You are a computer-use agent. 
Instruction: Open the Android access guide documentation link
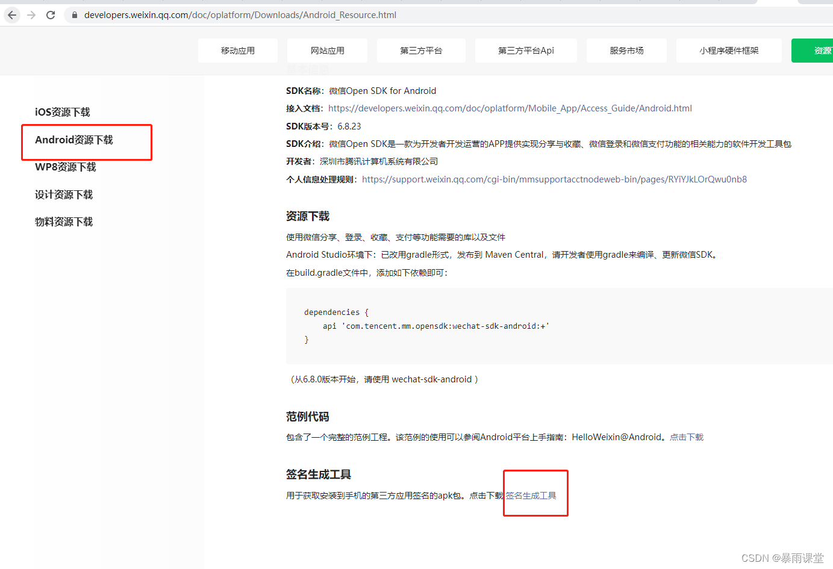510,108
